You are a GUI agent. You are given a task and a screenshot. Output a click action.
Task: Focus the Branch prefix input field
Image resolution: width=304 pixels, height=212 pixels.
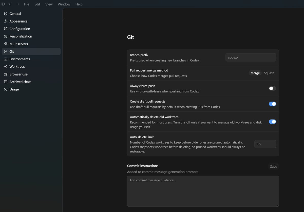[251, 57]
